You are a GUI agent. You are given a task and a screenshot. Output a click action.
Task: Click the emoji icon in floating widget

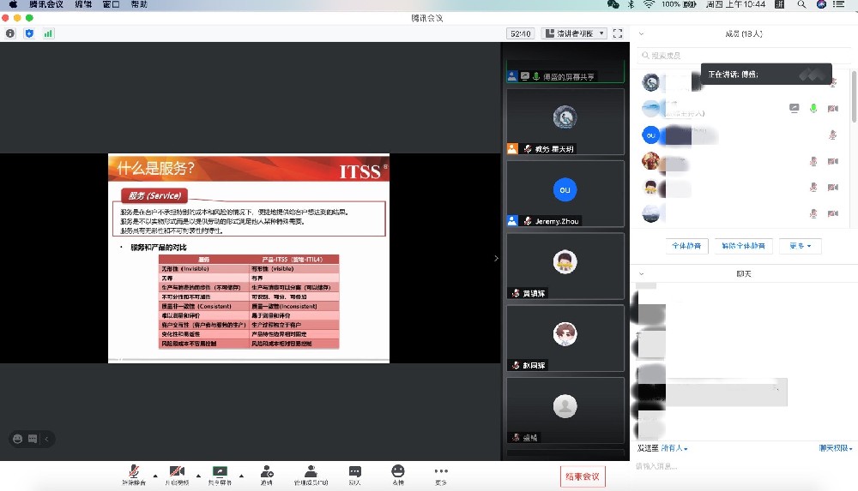[x=17, y=439]
